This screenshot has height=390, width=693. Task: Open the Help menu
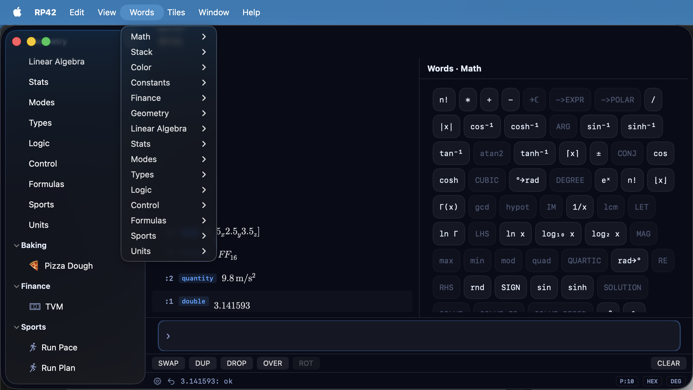coord(251,12)
